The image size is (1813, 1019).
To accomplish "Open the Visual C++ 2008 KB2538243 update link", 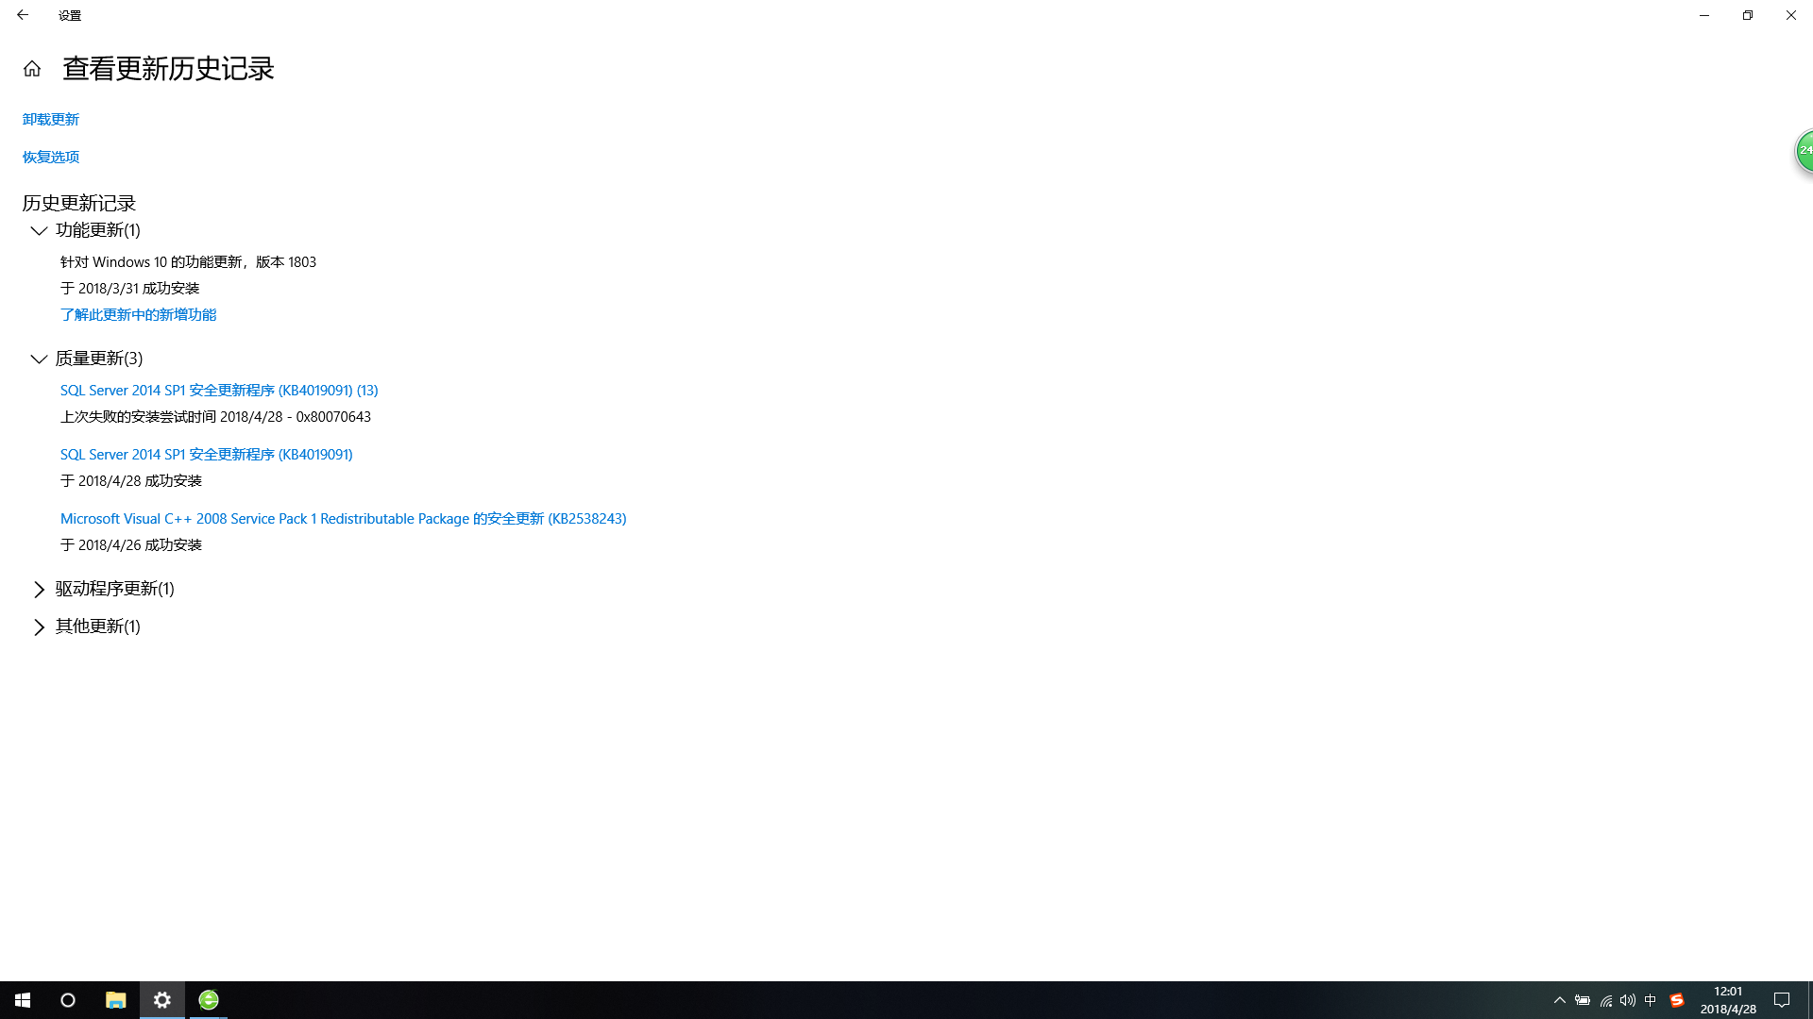I will [343, 518].
